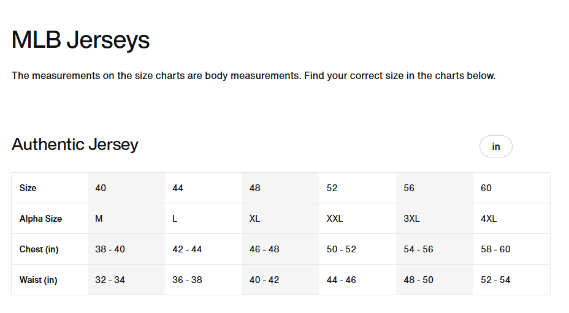Image resolution: width=569 pixels, height=313 pixels.
Task: Select the Chest (in) row header
Action: click(x=39, y=249)
